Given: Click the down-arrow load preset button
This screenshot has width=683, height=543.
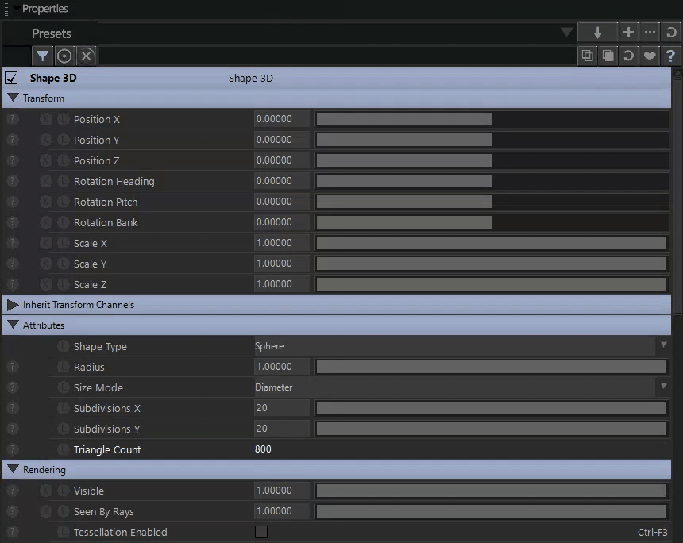Looking at the screenshot, I should click(597, 33).
